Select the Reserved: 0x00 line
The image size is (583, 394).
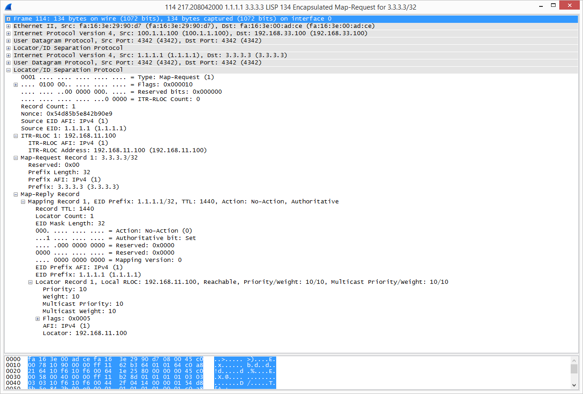click(54, 165)
